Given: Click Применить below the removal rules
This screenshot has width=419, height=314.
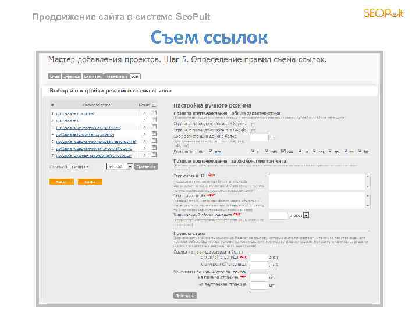Looking at the screenshot, I should [x=185, y=295].
